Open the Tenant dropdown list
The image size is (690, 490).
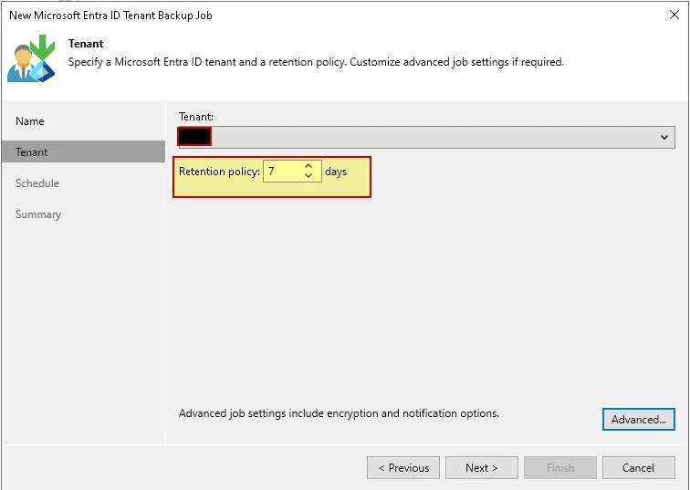coord(426,137)
